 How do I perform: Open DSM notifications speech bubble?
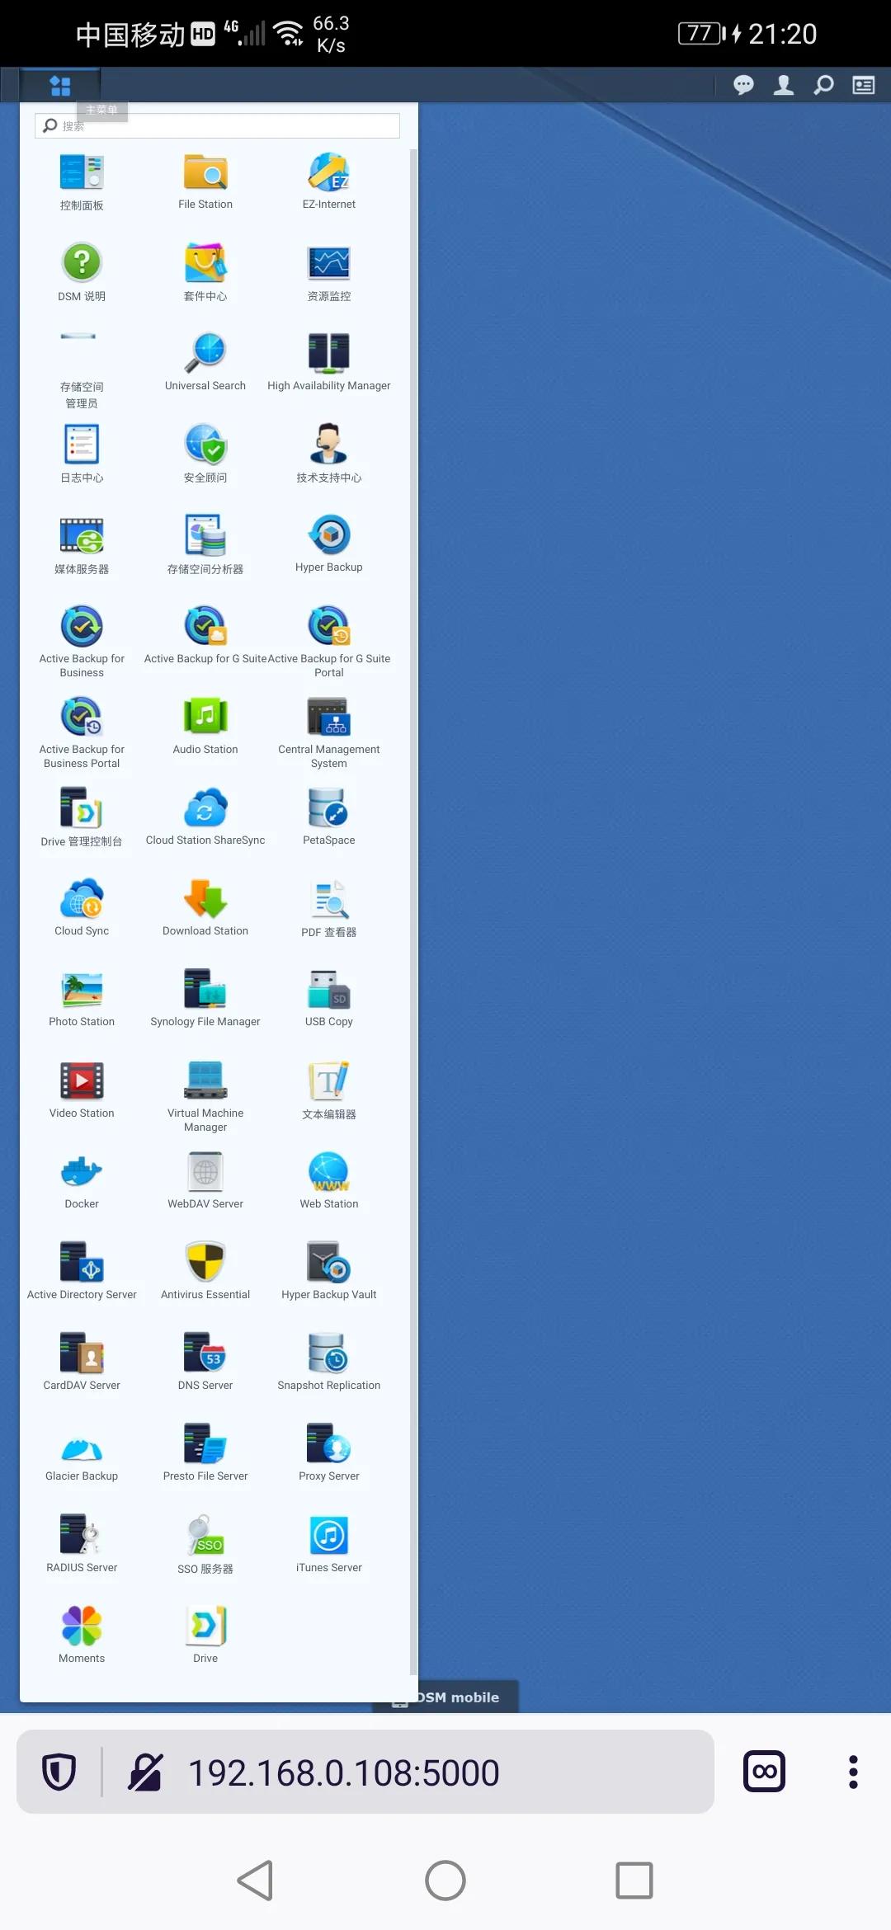click(x=743, y=85)
